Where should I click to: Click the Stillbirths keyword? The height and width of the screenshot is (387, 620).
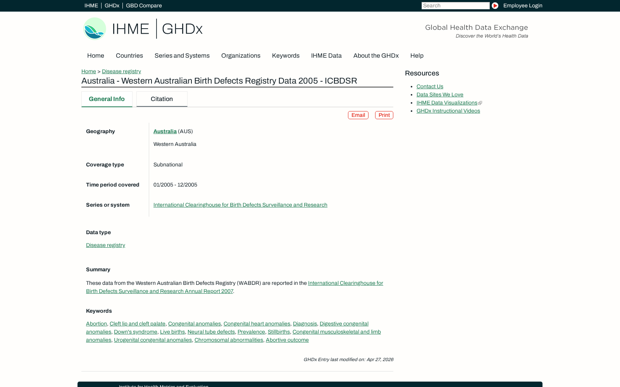pos(279,332)
